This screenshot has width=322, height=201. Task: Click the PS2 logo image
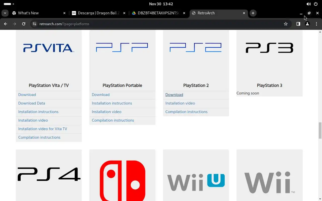click(x=196, y=47)
